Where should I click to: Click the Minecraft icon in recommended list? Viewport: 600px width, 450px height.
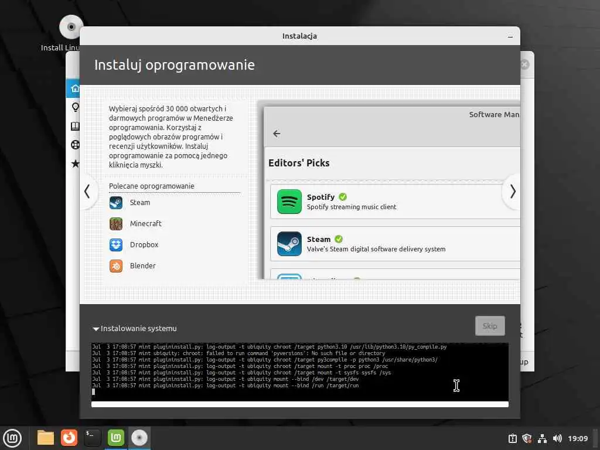pos(116,223)
